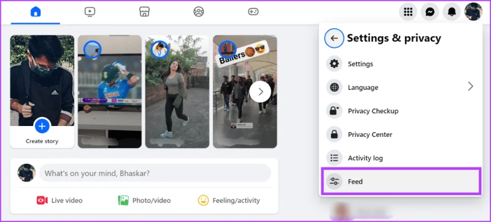
Task: Show next stories with the arrow button
Action: click(x=260, y=92)
